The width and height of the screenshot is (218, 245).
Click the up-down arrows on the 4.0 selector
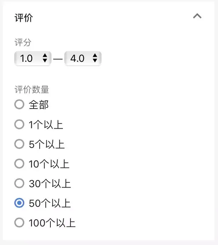pos(95,58)
